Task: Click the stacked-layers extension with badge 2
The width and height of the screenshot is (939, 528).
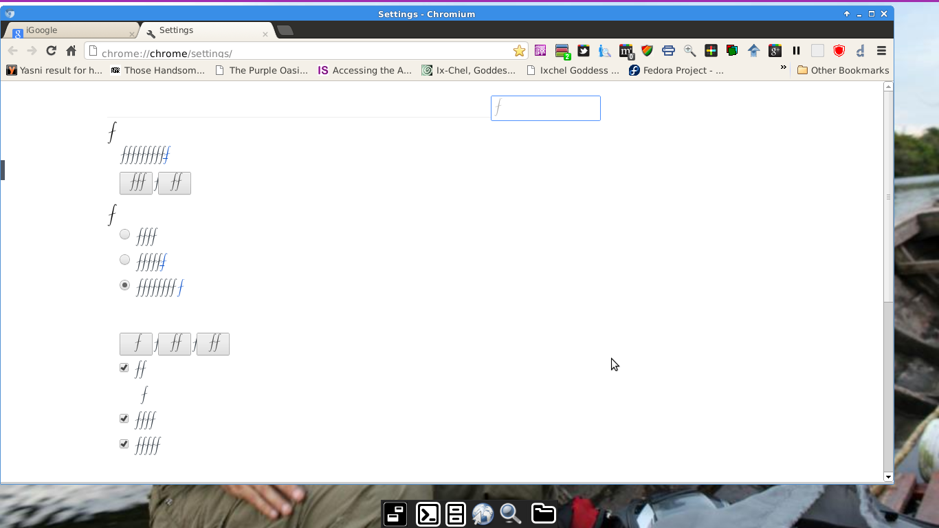Action: click(x=562, y=52)
